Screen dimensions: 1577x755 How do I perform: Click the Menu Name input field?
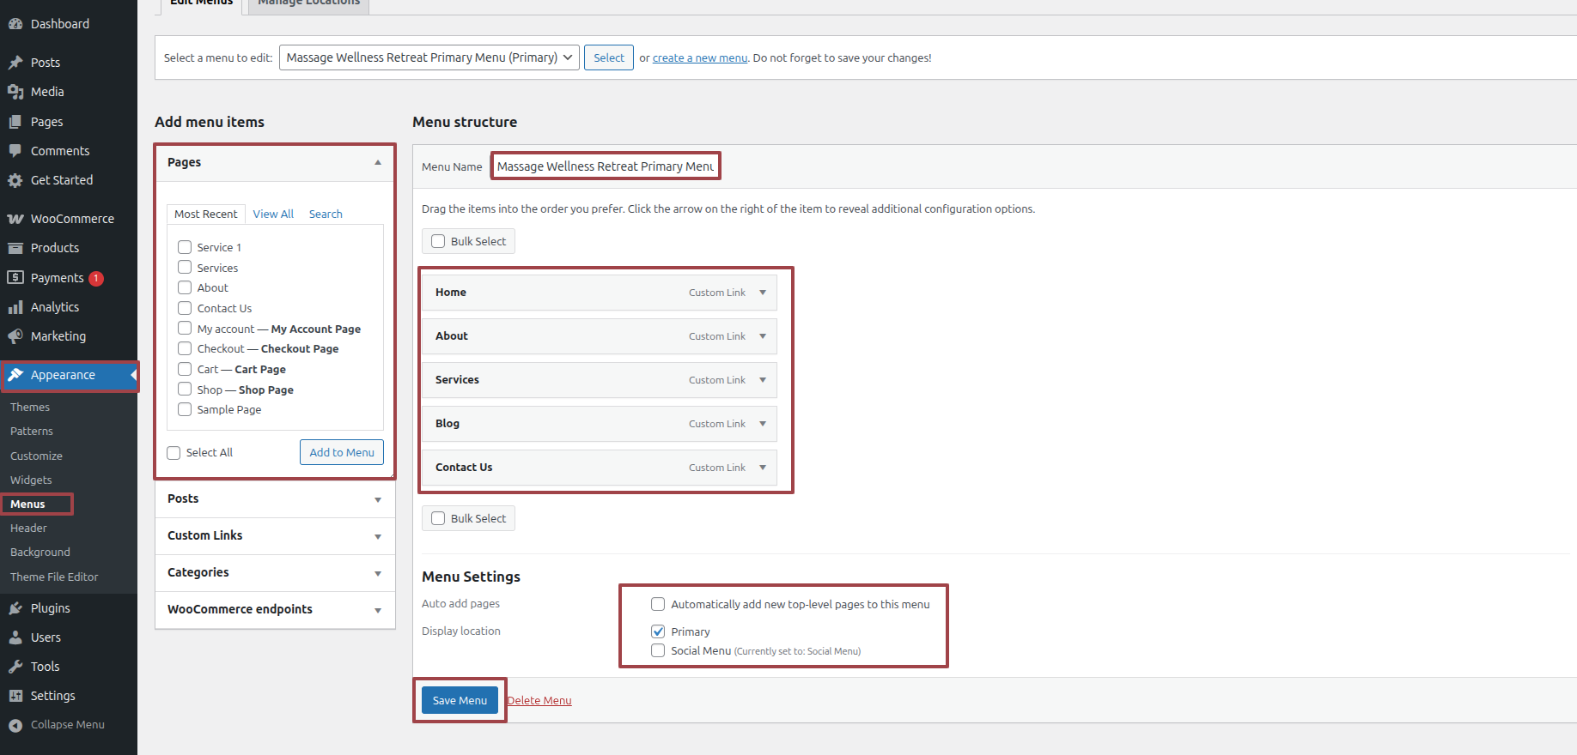pos(606,166)
